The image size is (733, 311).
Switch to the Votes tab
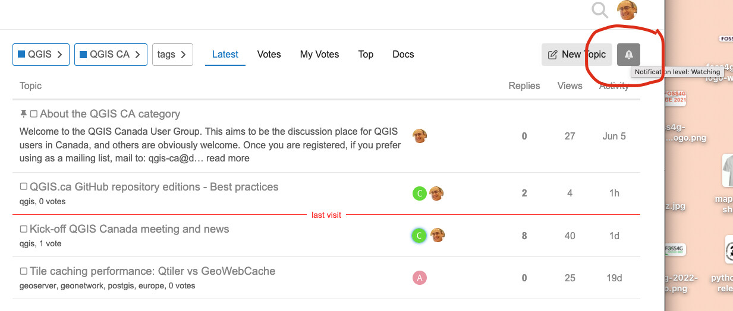click(269, 54)
